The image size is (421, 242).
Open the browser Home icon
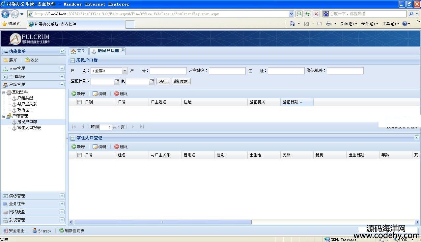click(292, 24)
